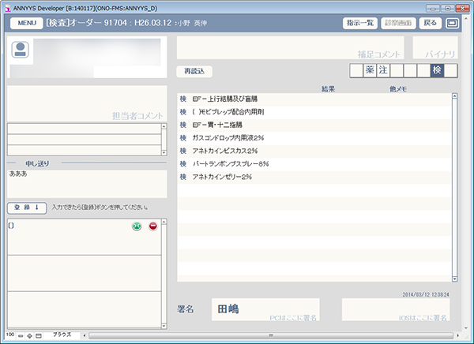This screenshot has height=344, width=474.
Task: Click the 再読込 reload button
Action: pyautogui.click(x=194, y=71)
